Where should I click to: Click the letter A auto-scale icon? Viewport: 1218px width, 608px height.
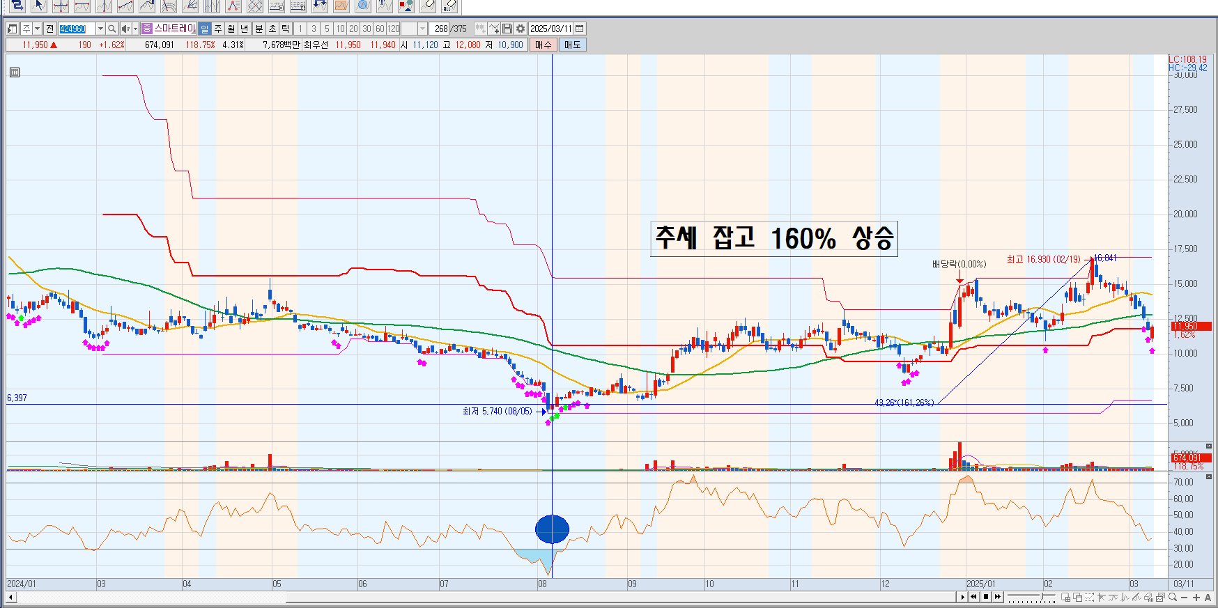[1208, 598]
